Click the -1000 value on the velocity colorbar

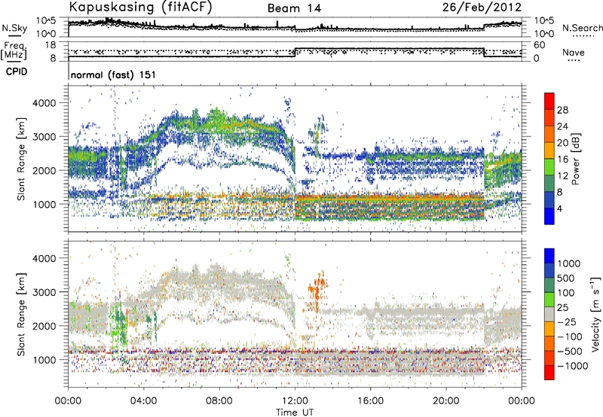(x=572, y=366)
